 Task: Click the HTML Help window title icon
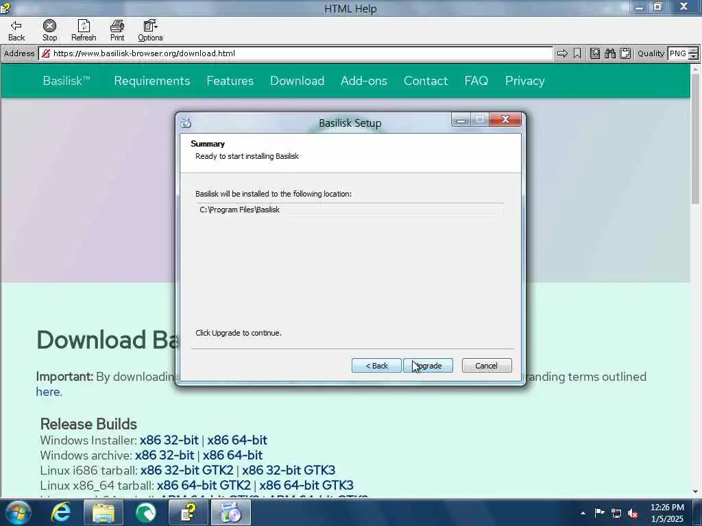coord(5,8)
